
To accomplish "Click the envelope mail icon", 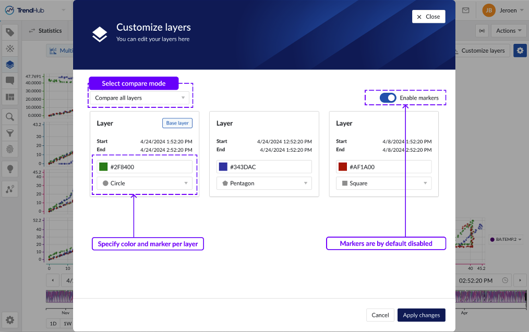I will pos(465,10).
